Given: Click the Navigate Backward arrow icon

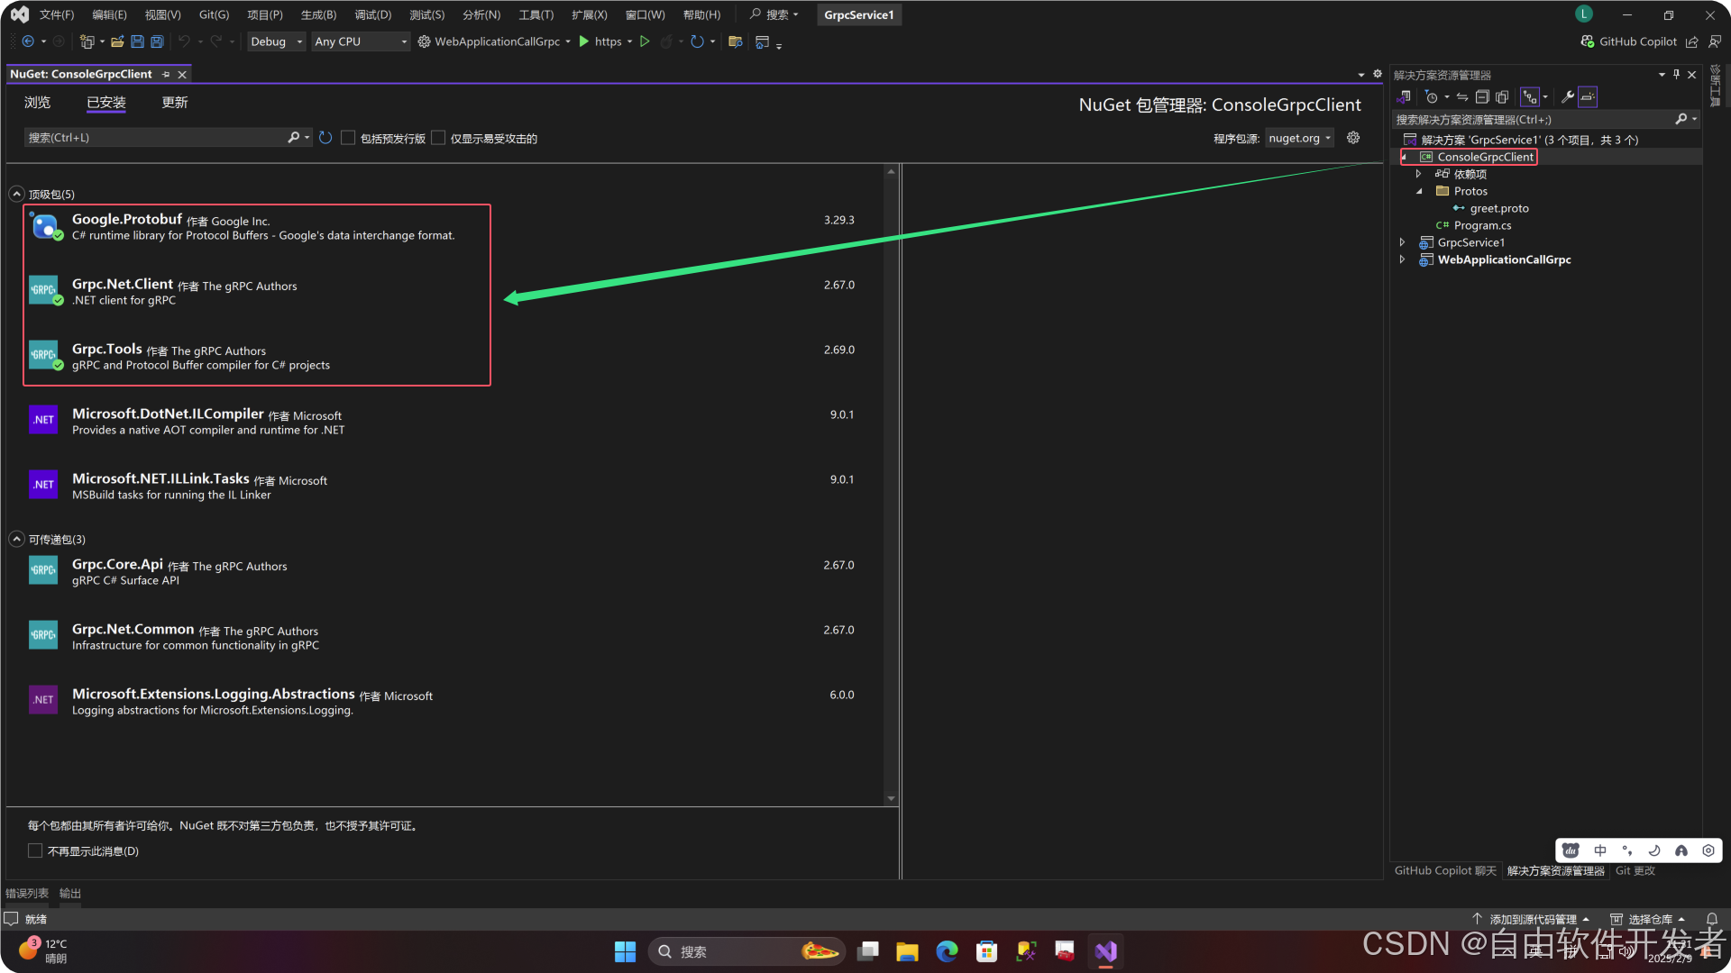Looking at the screenshot, I should (x=28, y=41).
